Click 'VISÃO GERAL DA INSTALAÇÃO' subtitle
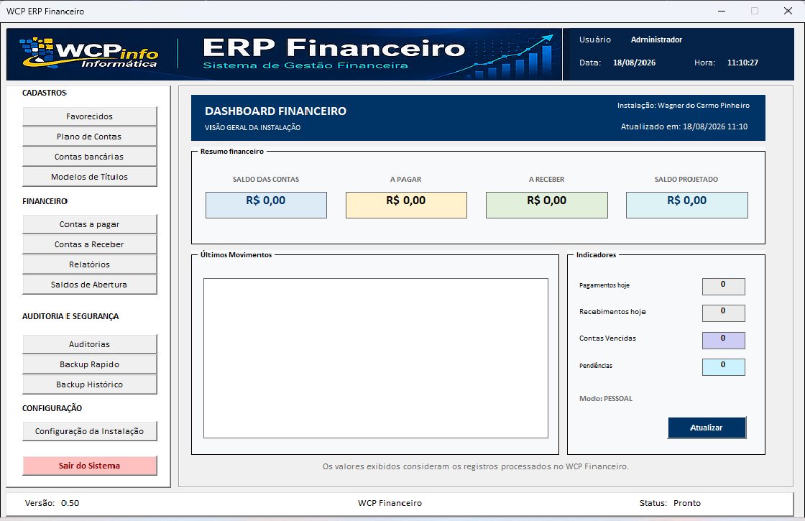This screenshot has height=521, width=805. (252, 127)
